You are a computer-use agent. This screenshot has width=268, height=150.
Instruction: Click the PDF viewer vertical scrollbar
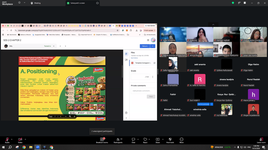(122, 71)
